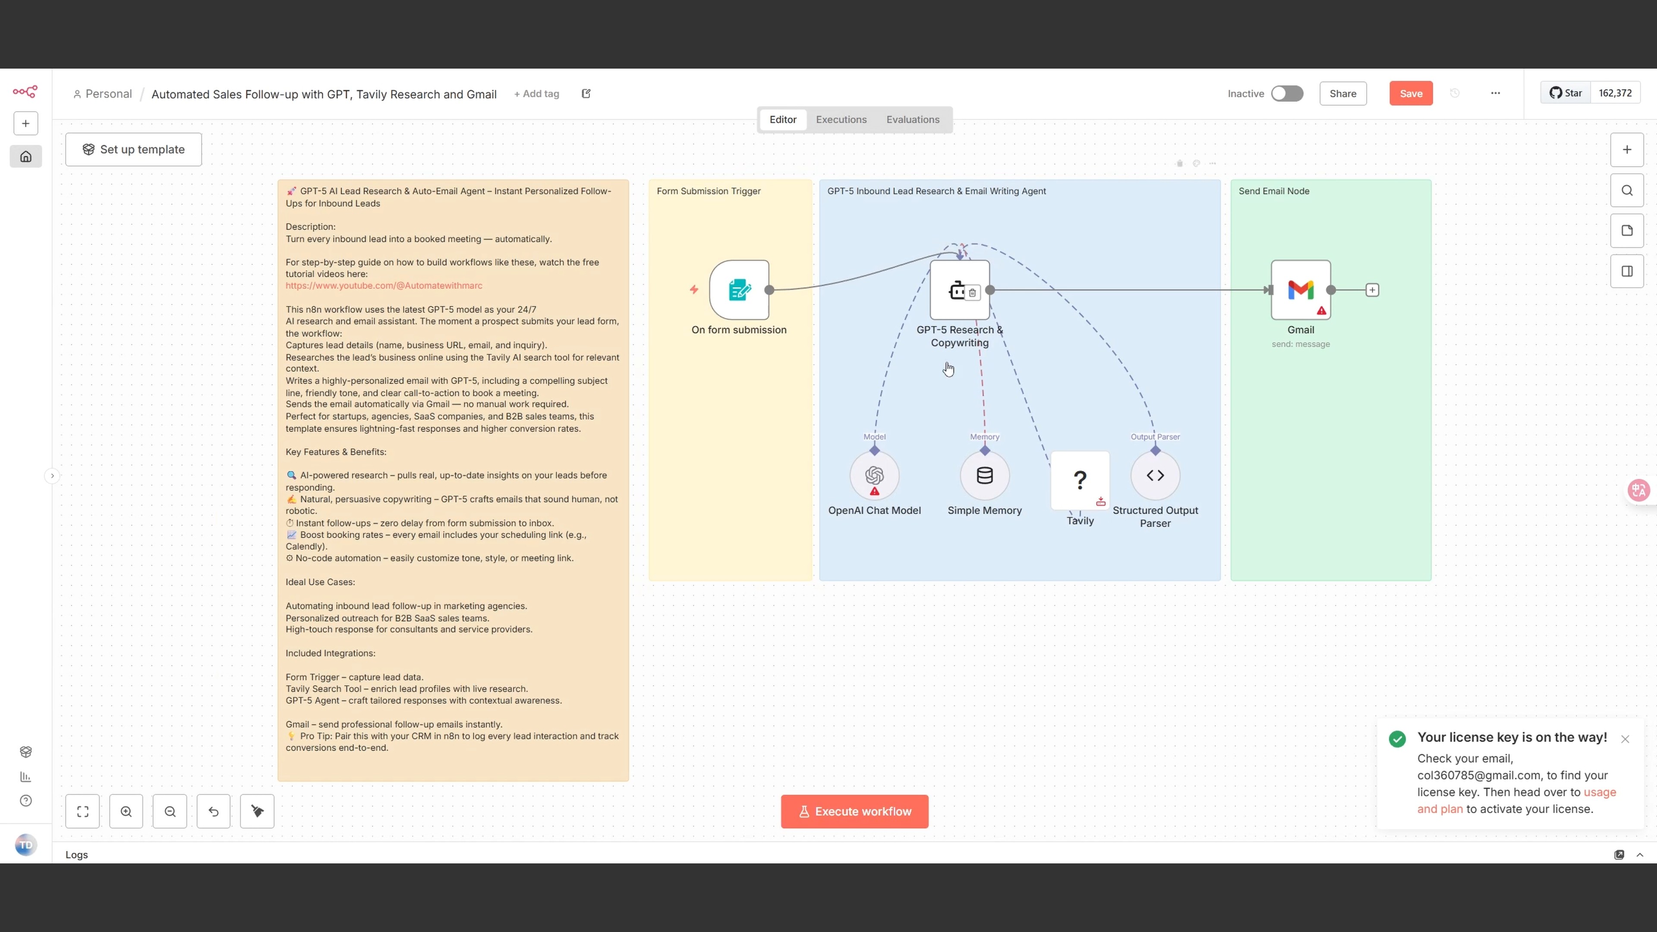Dismiss the license key notification
Image resolution: width=1657 pixels, height=932 pixels.
[x=1625, y=739]
